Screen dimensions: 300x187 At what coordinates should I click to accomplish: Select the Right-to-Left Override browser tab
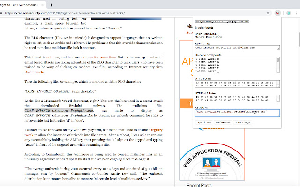click(x=22, y=5)
